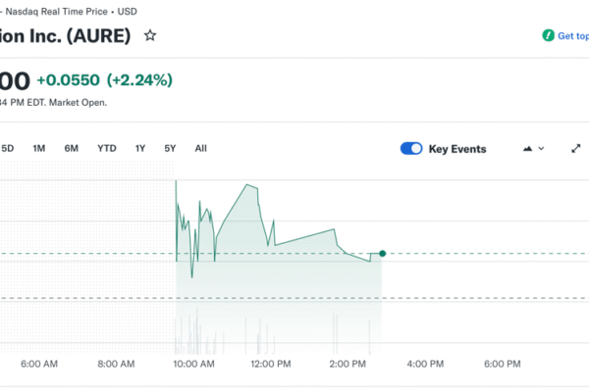Show All historical data range
Screen dimensions: 589x392
click(x=200, y=149)
